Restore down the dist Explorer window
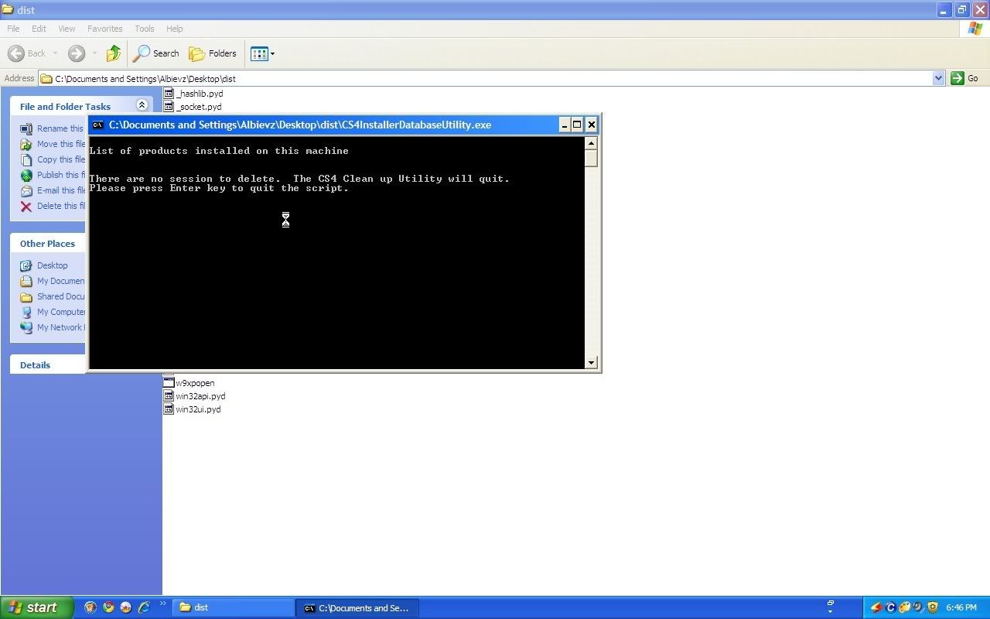 [962, 10]
